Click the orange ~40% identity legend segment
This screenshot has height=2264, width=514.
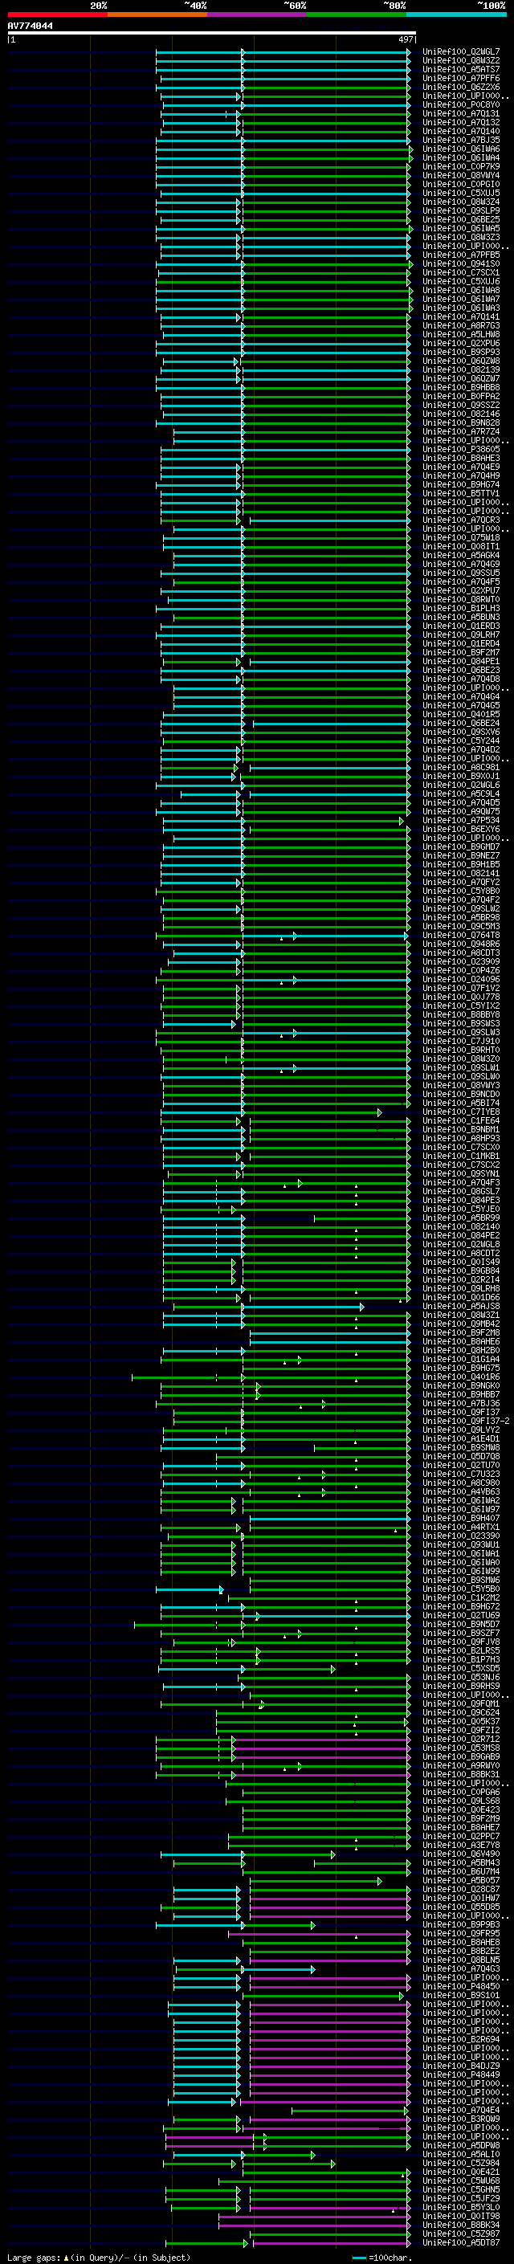click(157, 14)
